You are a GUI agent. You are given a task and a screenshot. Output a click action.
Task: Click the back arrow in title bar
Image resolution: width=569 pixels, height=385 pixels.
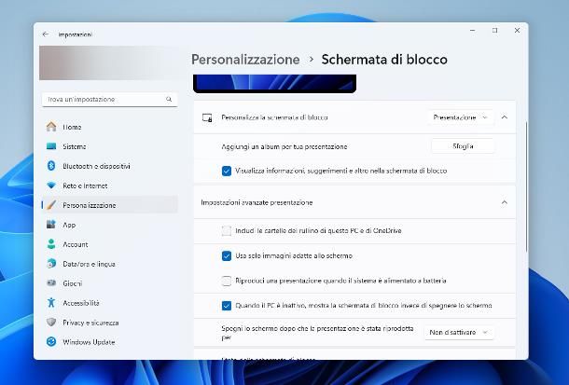pos(45,34)
